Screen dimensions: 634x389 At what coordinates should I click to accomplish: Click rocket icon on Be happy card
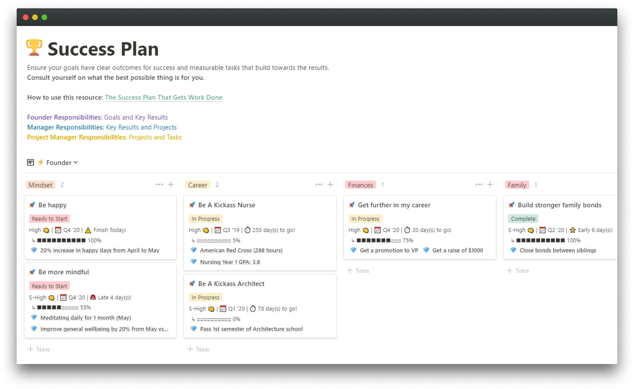[x=32, y=205]
